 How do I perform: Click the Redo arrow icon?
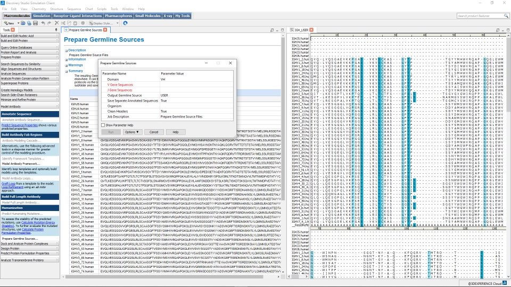pyautogui.click(x=49, y=23)
